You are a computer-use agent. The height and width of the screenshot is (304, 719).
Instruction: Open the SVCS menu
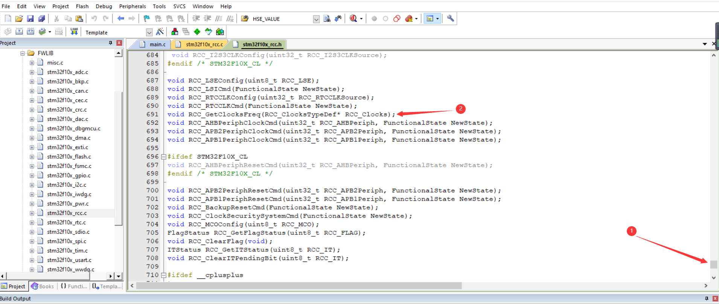(179, 6)
